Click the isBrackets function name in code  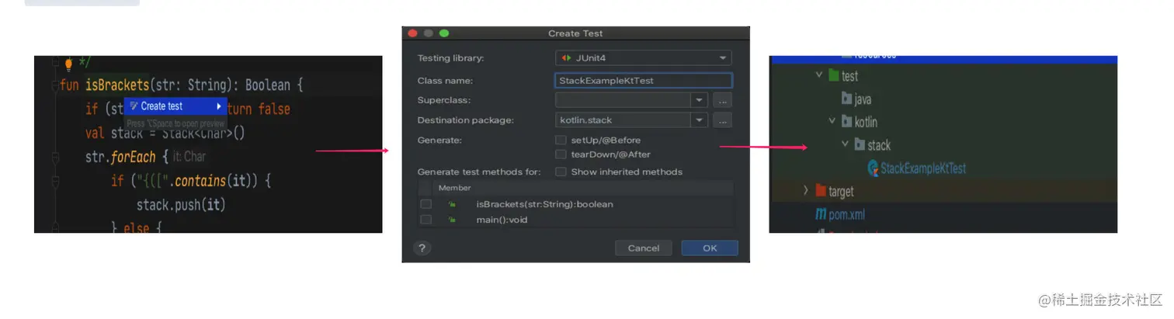click(117, 85)
